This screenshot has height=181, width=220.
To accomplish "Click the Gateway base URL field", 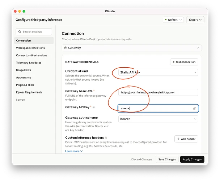I will pos(158,92).
